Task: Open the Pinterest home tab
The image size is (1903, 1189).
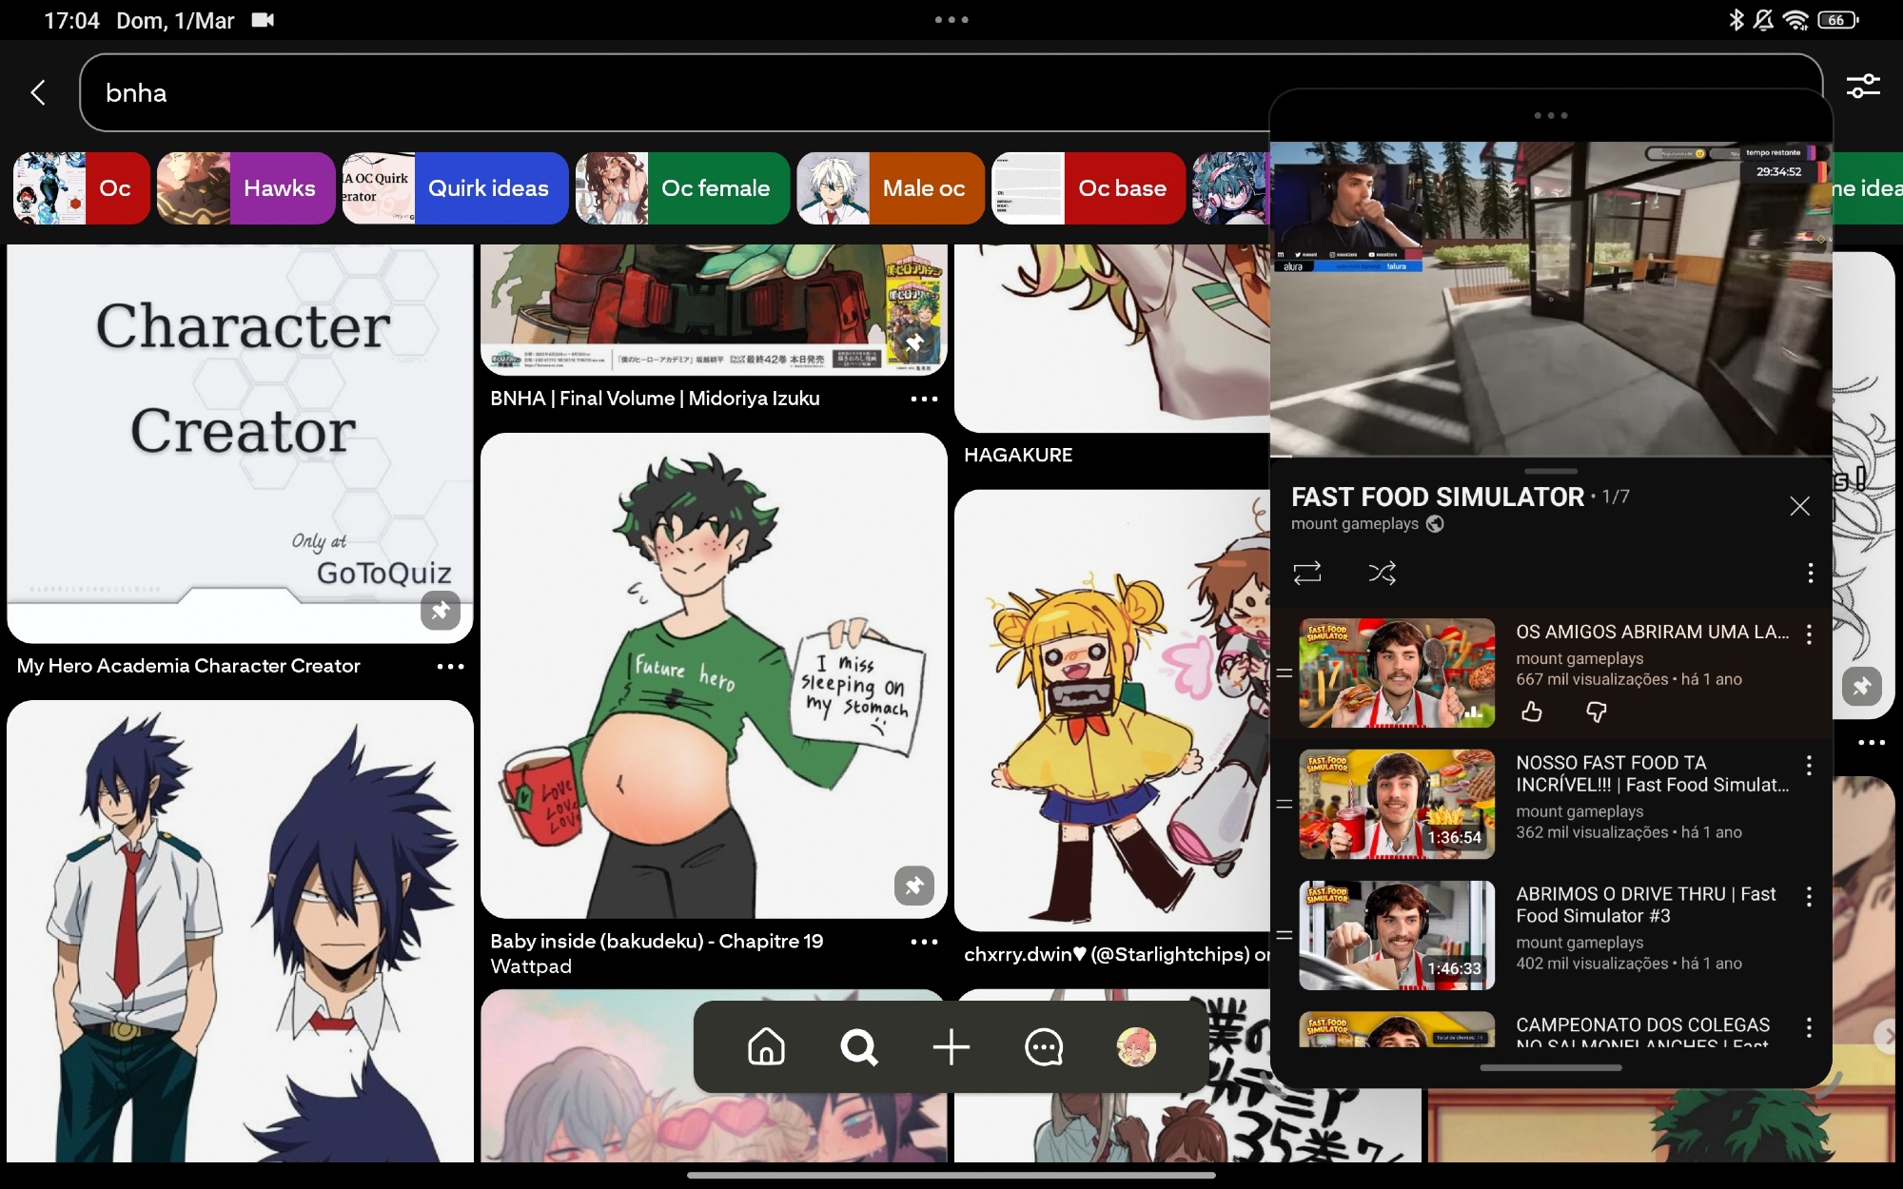Action: coord(766,1047)
